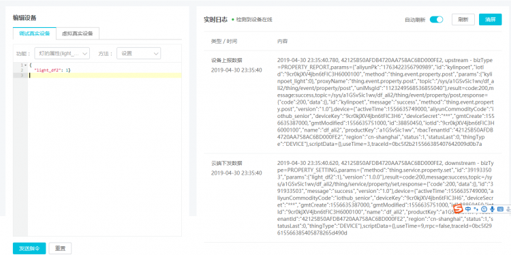The width and height of the screenshot is (511, 255).
Task: Click the timestamp under 设备上报数据
Action: (x=236, y=70)
